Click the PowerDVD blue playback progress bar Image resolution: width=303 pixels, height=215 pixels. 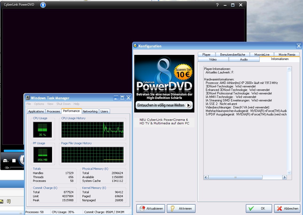click(x=13, y=151)
